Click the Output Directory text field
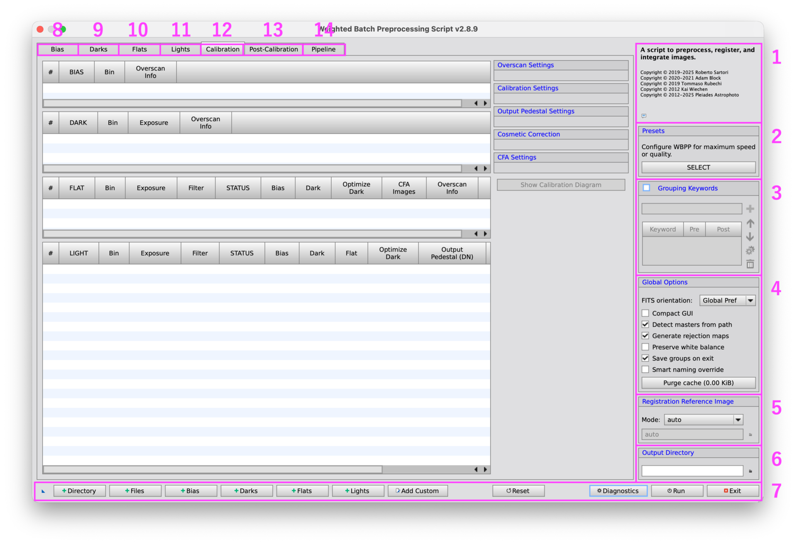The width and height of the screenshot is (797, 544). pyautogui.click(x=692, y=471)
